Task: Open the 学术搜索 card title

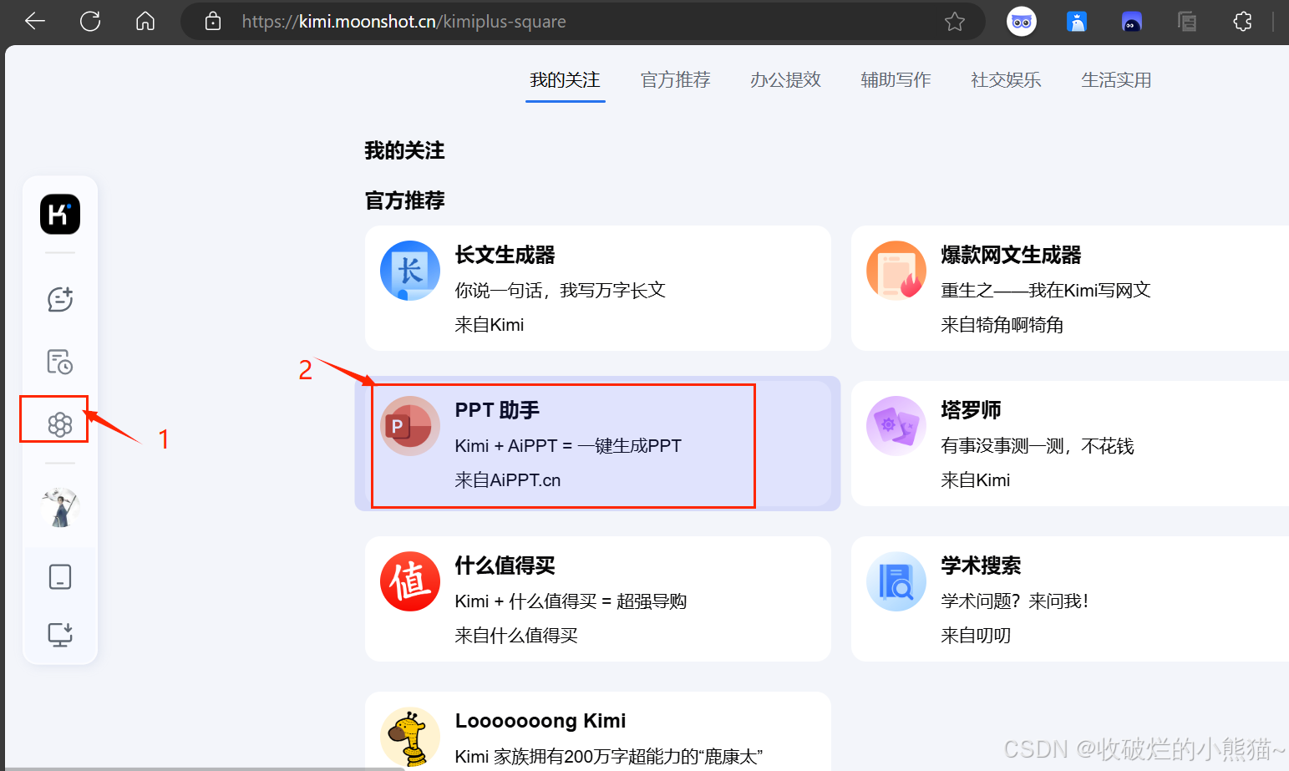Action: (x=981, y=566)
